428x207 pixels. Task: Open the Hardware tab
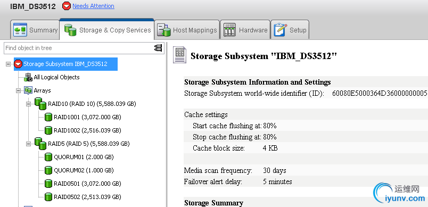(245, 30)
